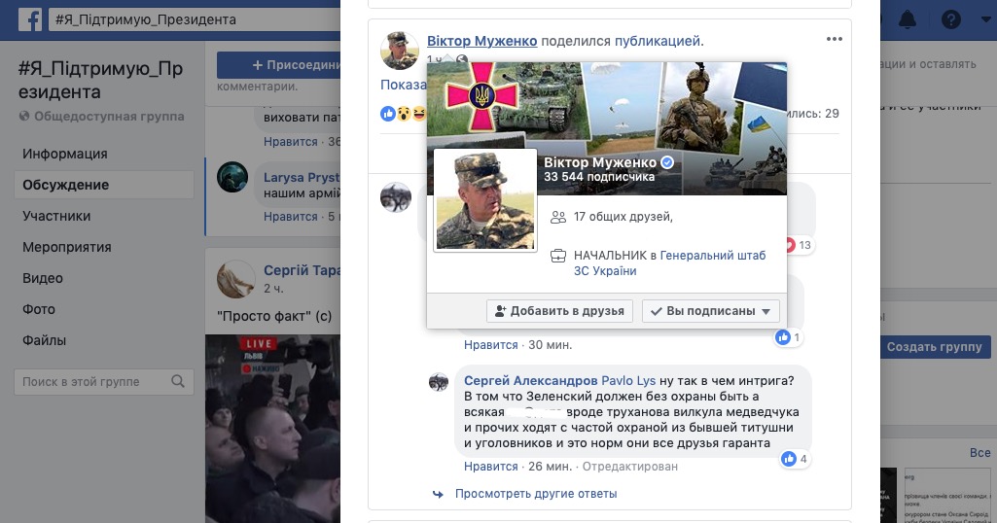
Task: Open the notifications bell icon
Action: coord(908,19)
